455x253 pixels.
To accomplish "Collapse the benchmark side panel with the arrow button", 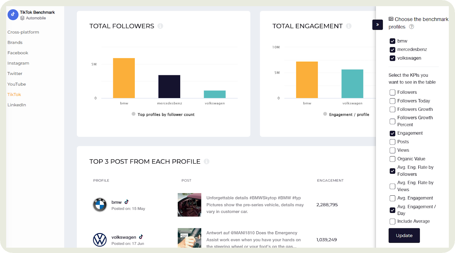I will point(377,25).
